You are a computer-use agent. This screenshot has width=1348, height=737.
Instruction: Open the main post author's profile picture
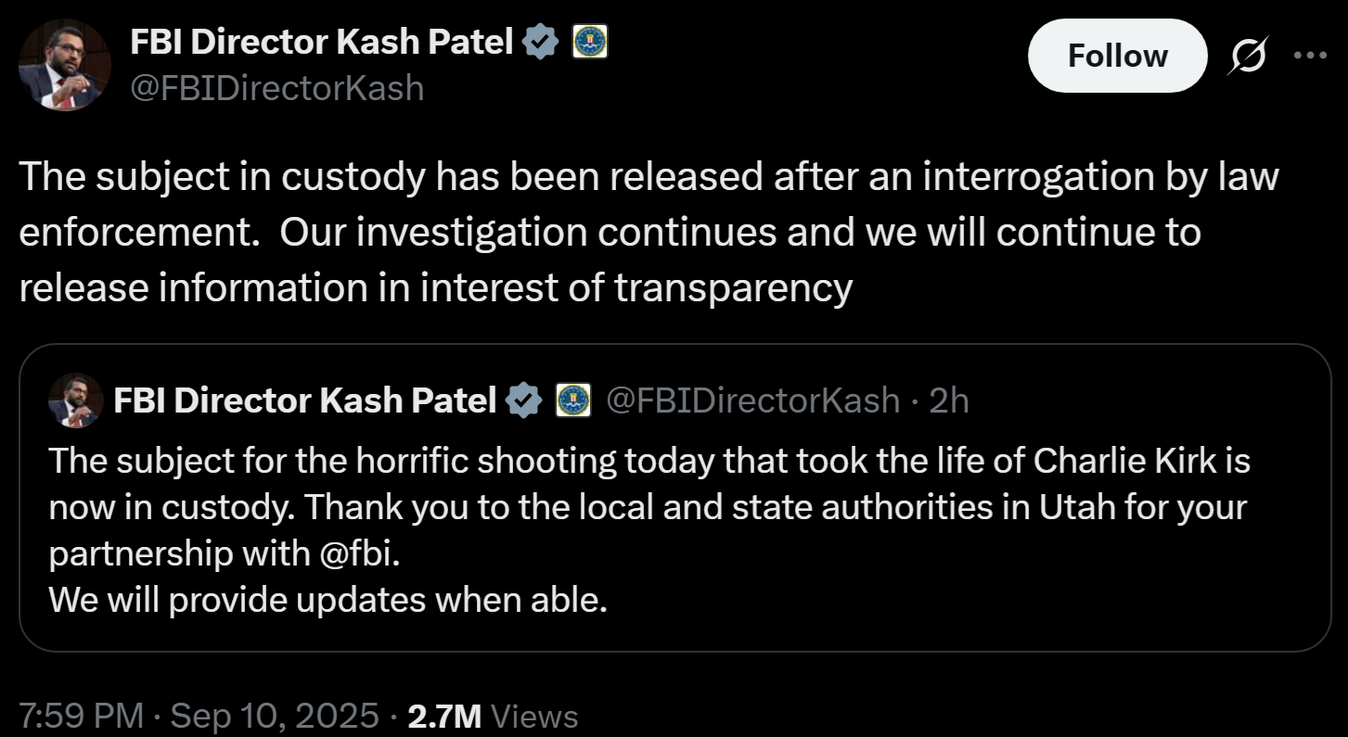(65, 64)
